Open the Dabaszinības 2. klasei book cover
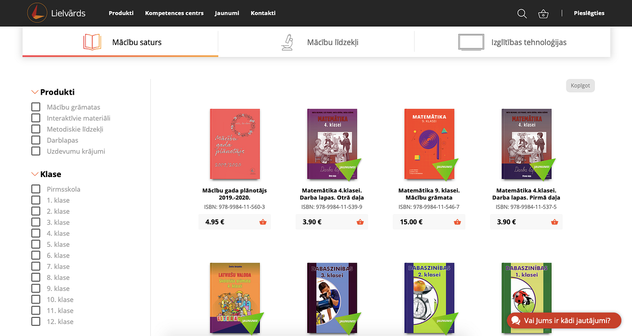The width and height of the screenshot is (632, 336). point(430,298)
